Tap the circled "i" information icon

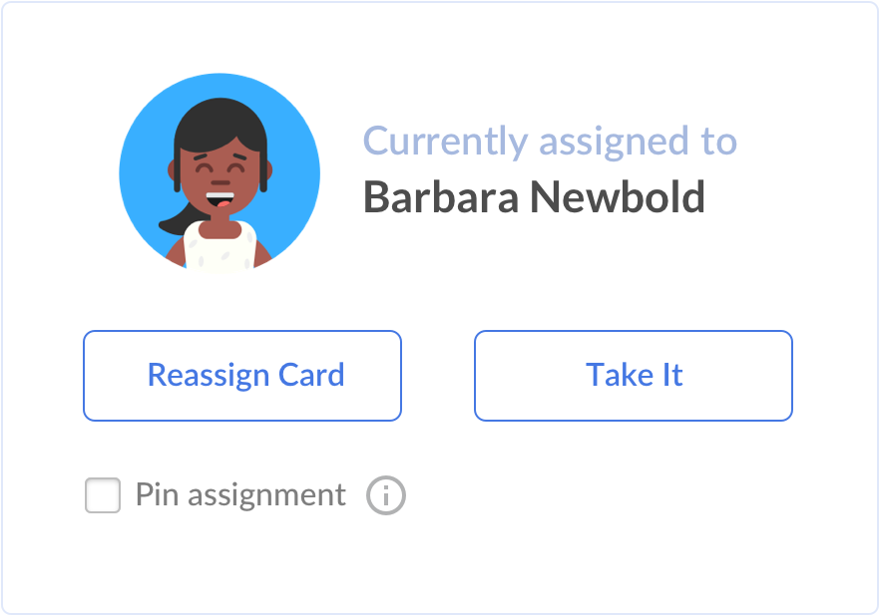386,495
